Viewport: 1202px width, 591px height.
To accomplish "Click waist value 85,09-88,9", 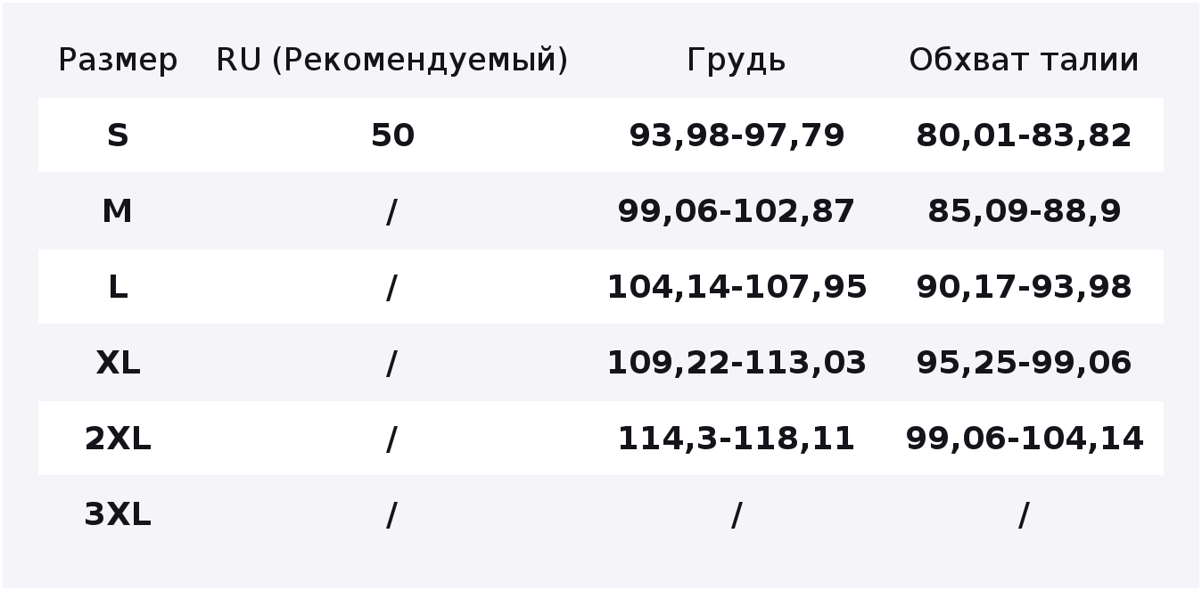I will 1024,211.
